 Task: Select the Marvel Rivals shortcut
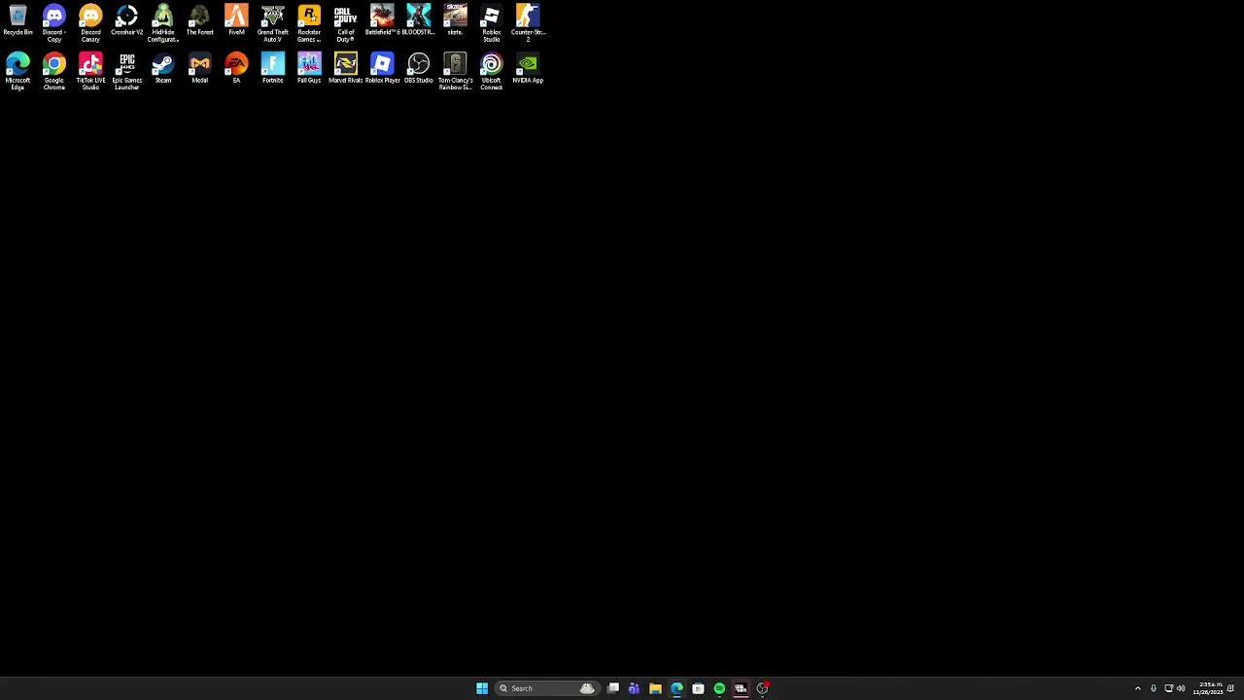pyautogui.click(x=346, y=69)
